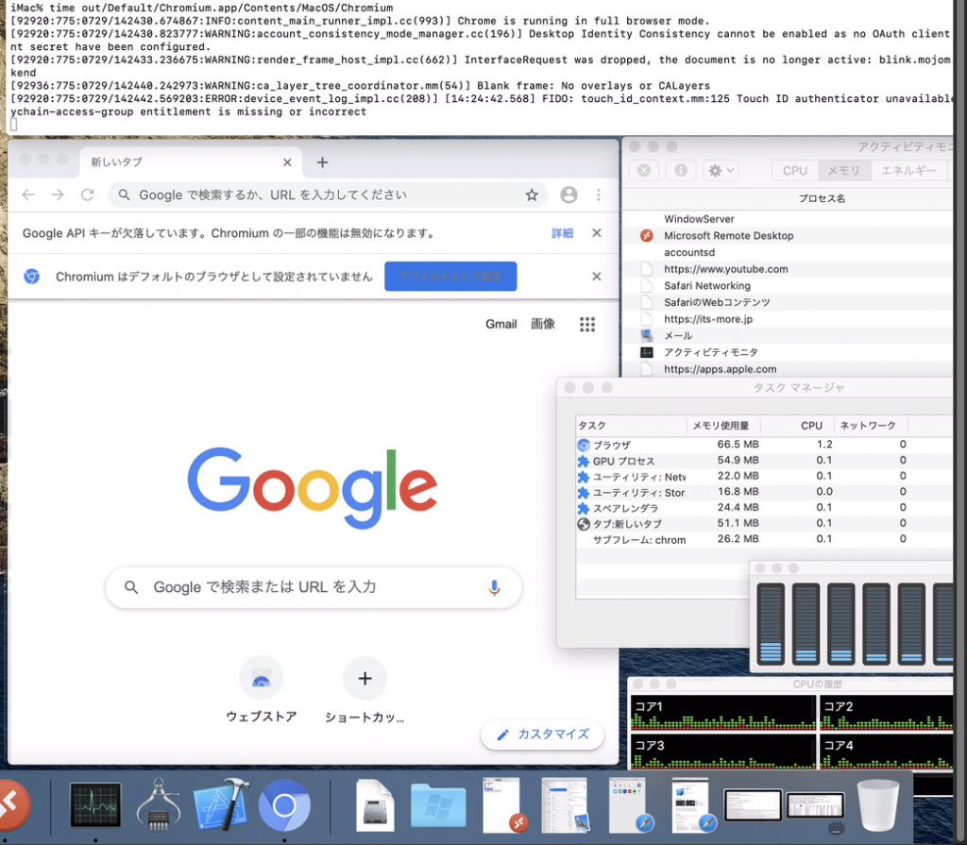Click the blue set-as-default-browser button
The width and height of the screenshot is (967, 845).
coord(450,277)
